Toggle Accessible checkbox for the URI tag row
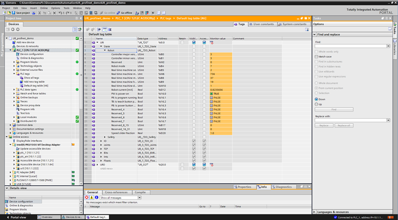 [204, 42]
